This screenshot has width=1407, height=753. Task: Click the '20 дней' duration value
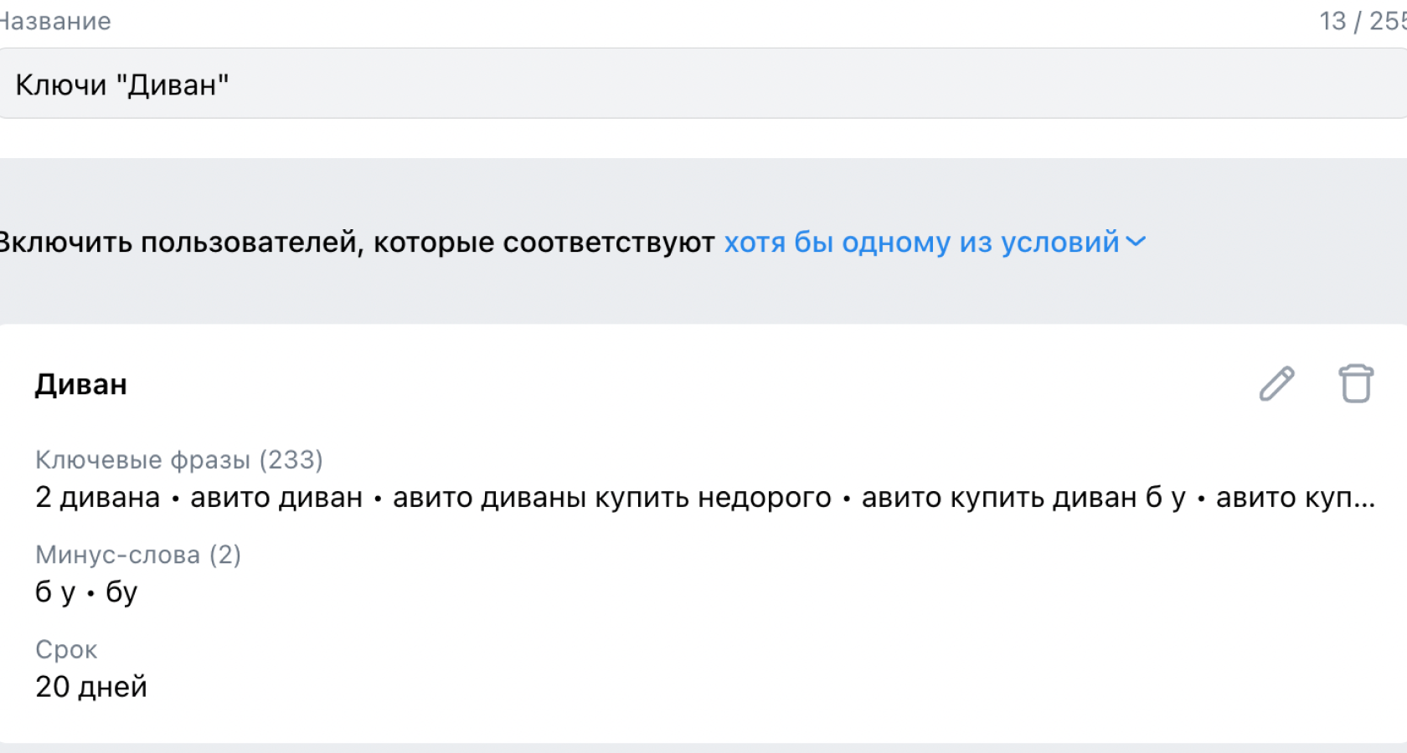[91, 687]
